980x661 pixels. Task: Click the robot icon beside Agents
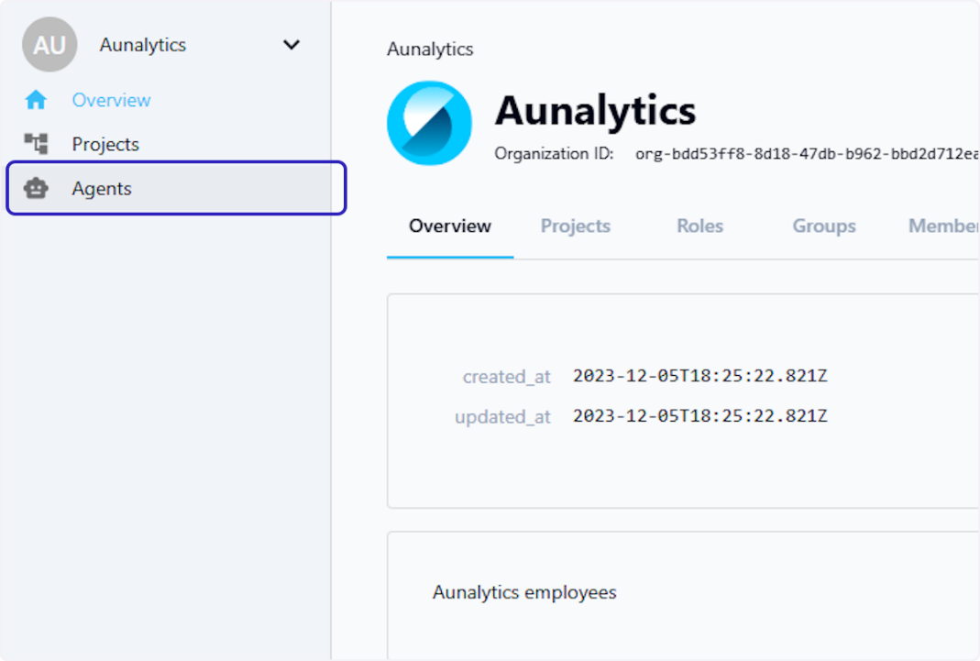click(x=36, y=188)
